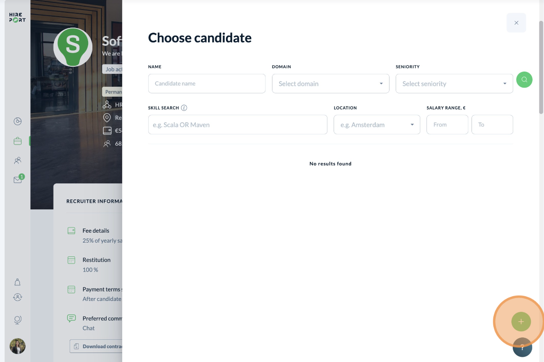
Task: Open the user profile avatar photo
Action: coord(18,346)
